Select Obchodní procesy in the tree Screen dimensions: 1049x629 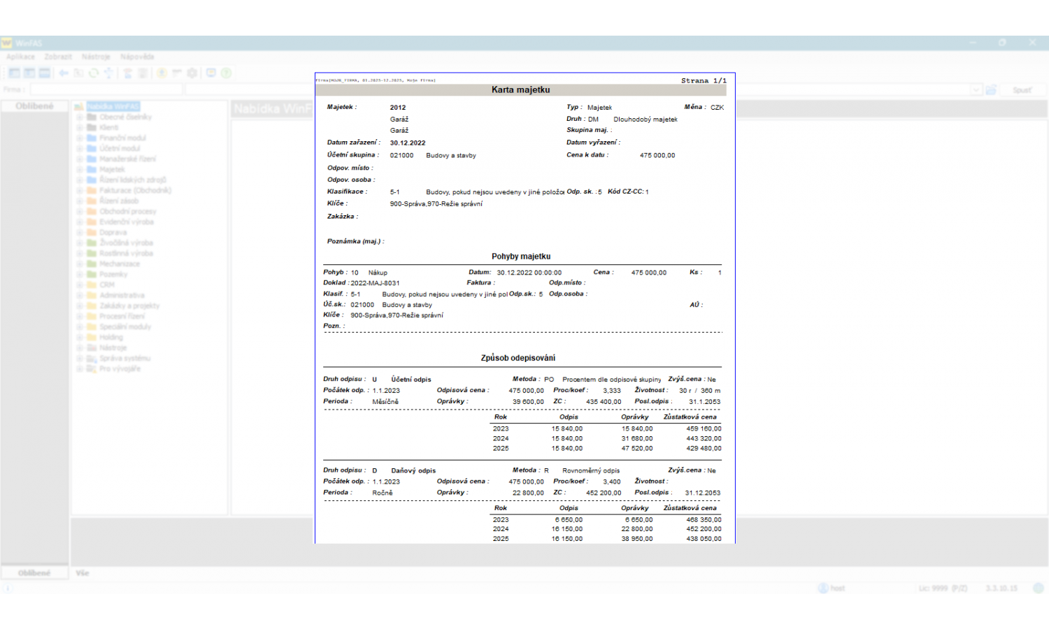point(128,211)
